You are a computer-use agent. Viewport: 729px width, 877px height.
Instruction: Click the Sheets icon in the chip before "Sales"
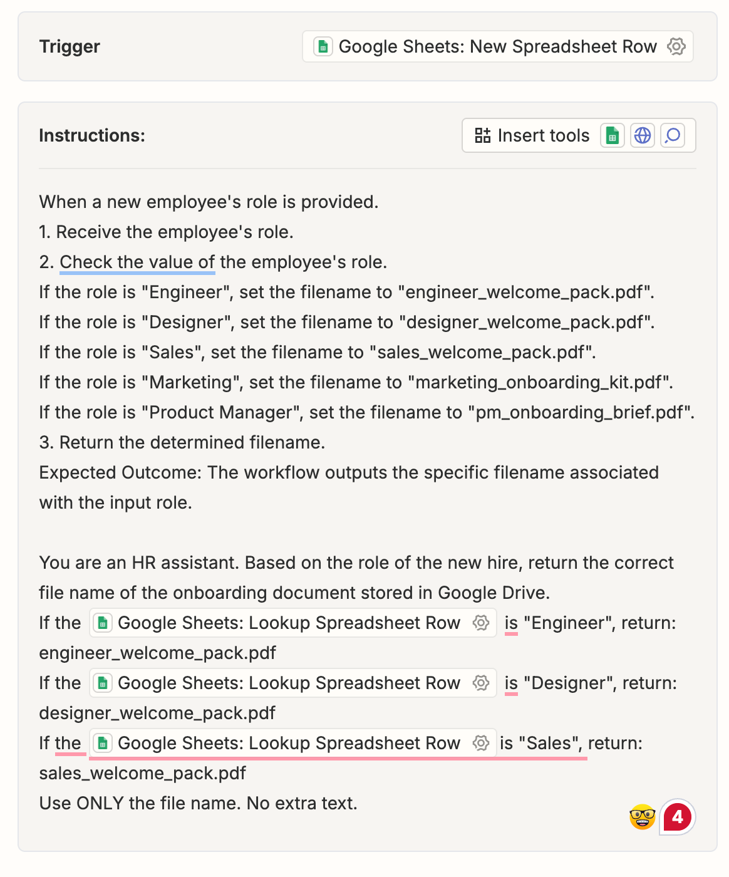103,743
